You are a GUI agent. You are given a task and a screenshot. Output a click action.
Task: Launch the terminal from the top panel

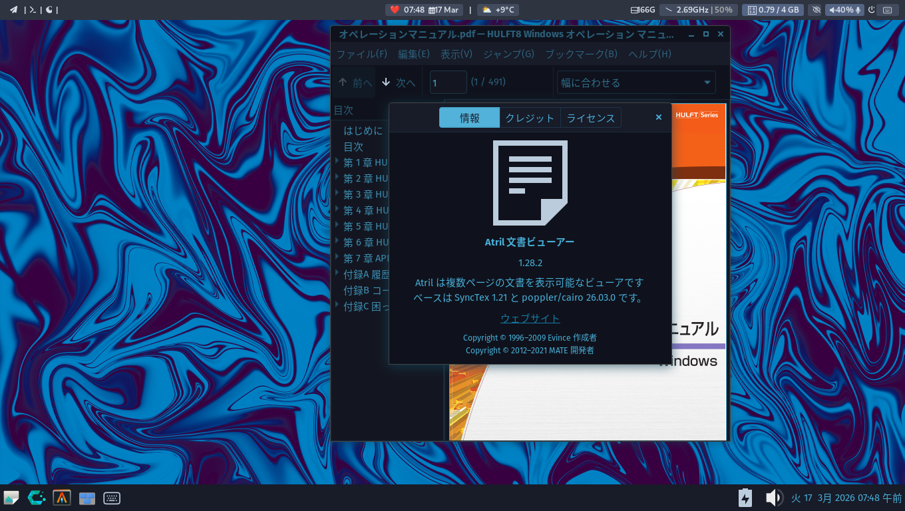tap(32, 10)
